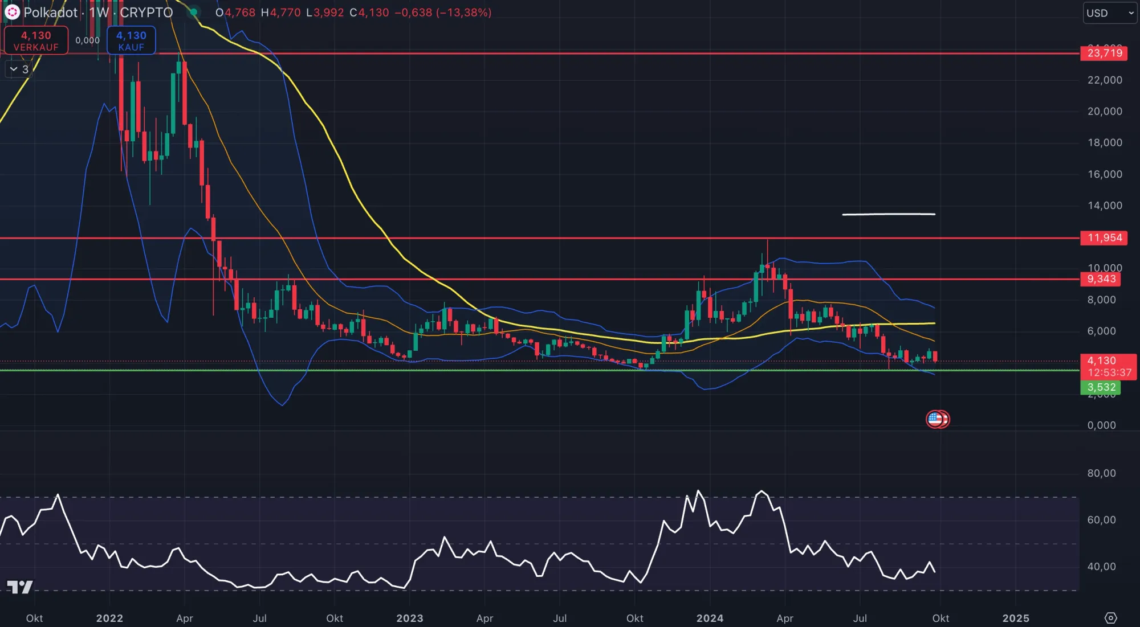Viewport: 1140px width, 627px height.
Task: Click the 2023 label on time axis
Action: [410, 618]
